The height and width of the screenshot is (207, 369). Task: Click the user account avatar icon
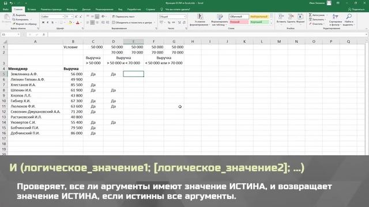[x=329, y=3]
